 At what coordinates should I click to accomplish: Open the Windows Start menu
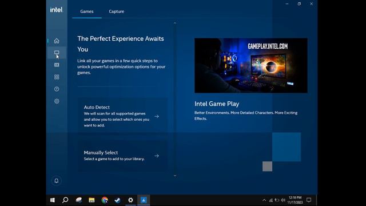coord(53,200)
